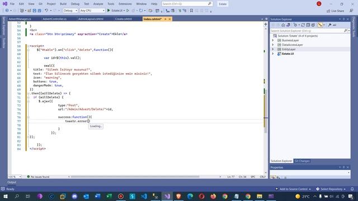
Task: Click the search magnifier in top search box
Action: pyautogui.click(x=210, y=4)
